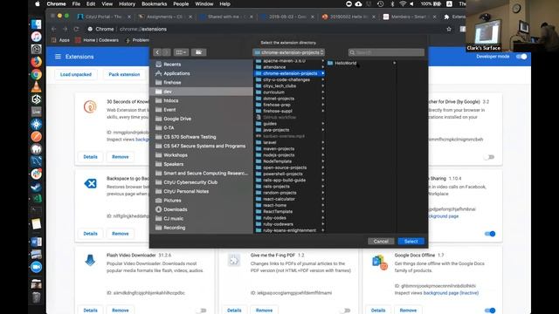Expand the dotnet-projects folder arrow
This screenshot has height=314, width=559.
[x=322, y=99]
